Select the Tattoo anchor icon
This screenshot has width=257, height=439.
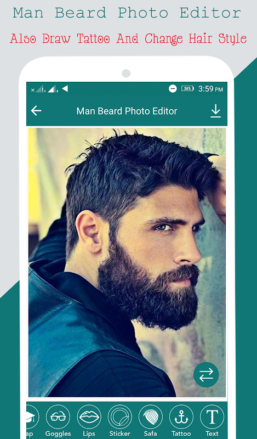pos(181,417)
